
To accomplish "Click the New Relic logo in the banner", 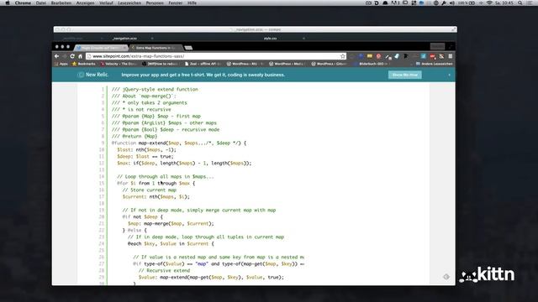I will [x=93, y=75].
